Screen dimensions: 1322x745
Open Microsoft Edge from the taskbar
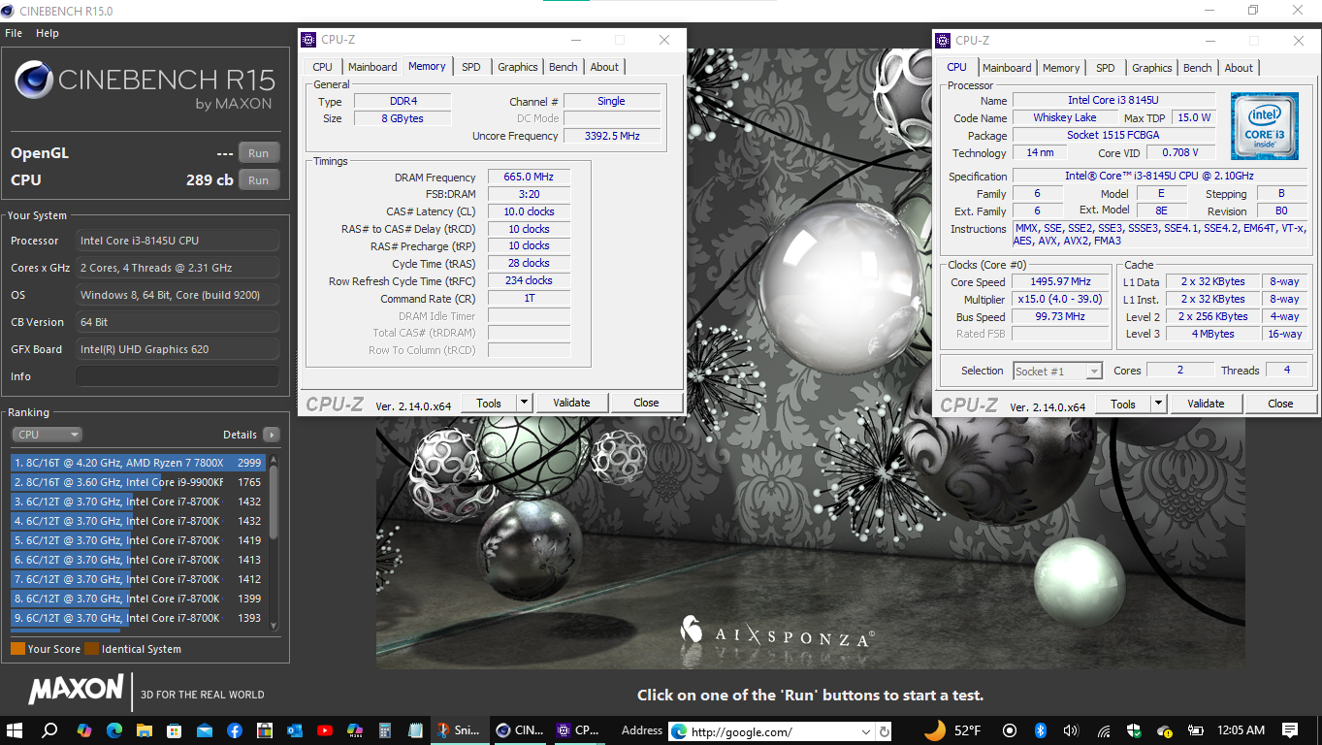pos(113,730)
